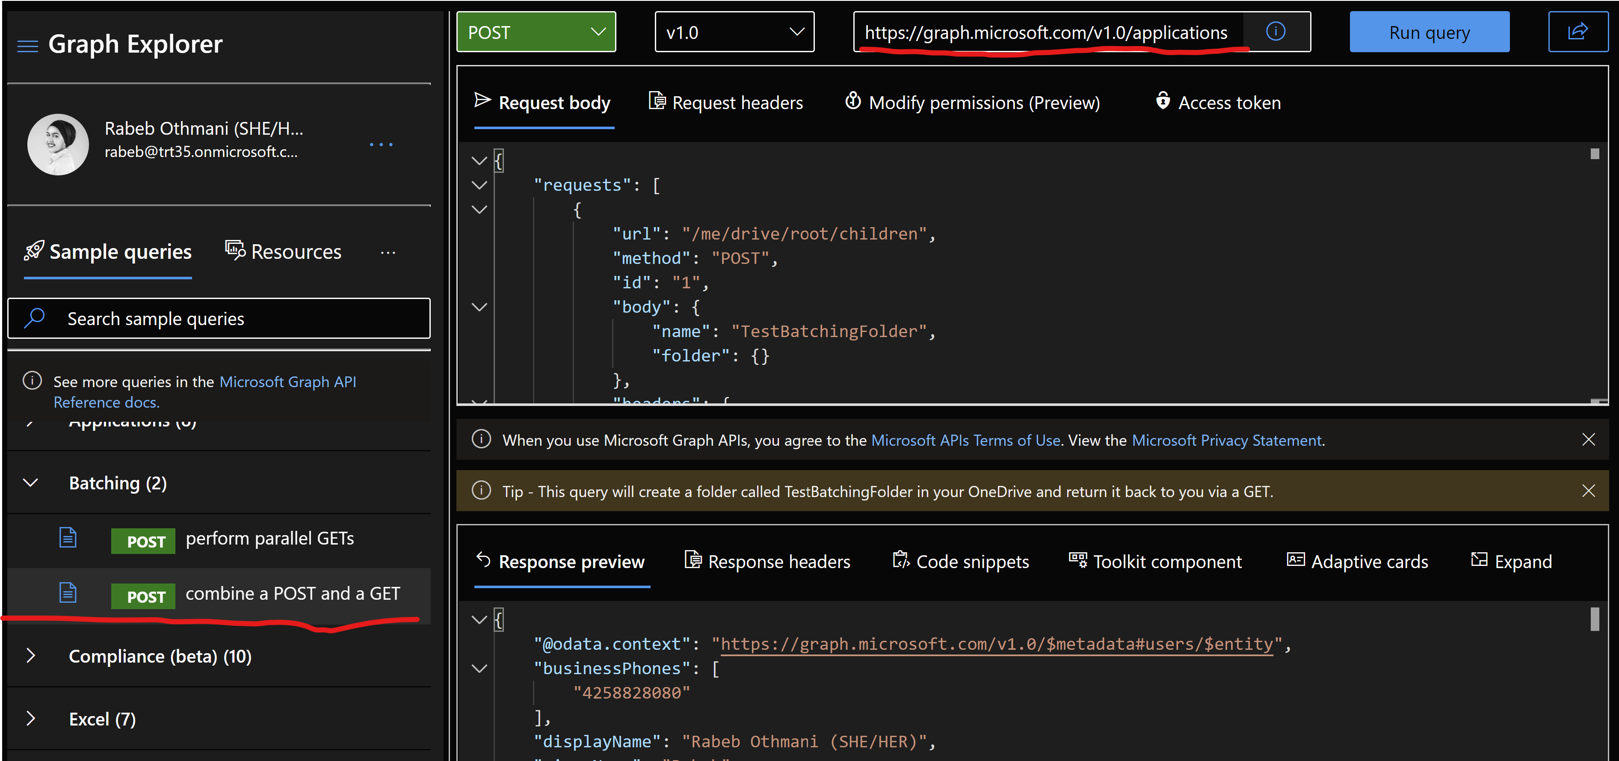Open Adaptive cards for the response

coord(1358,561)
